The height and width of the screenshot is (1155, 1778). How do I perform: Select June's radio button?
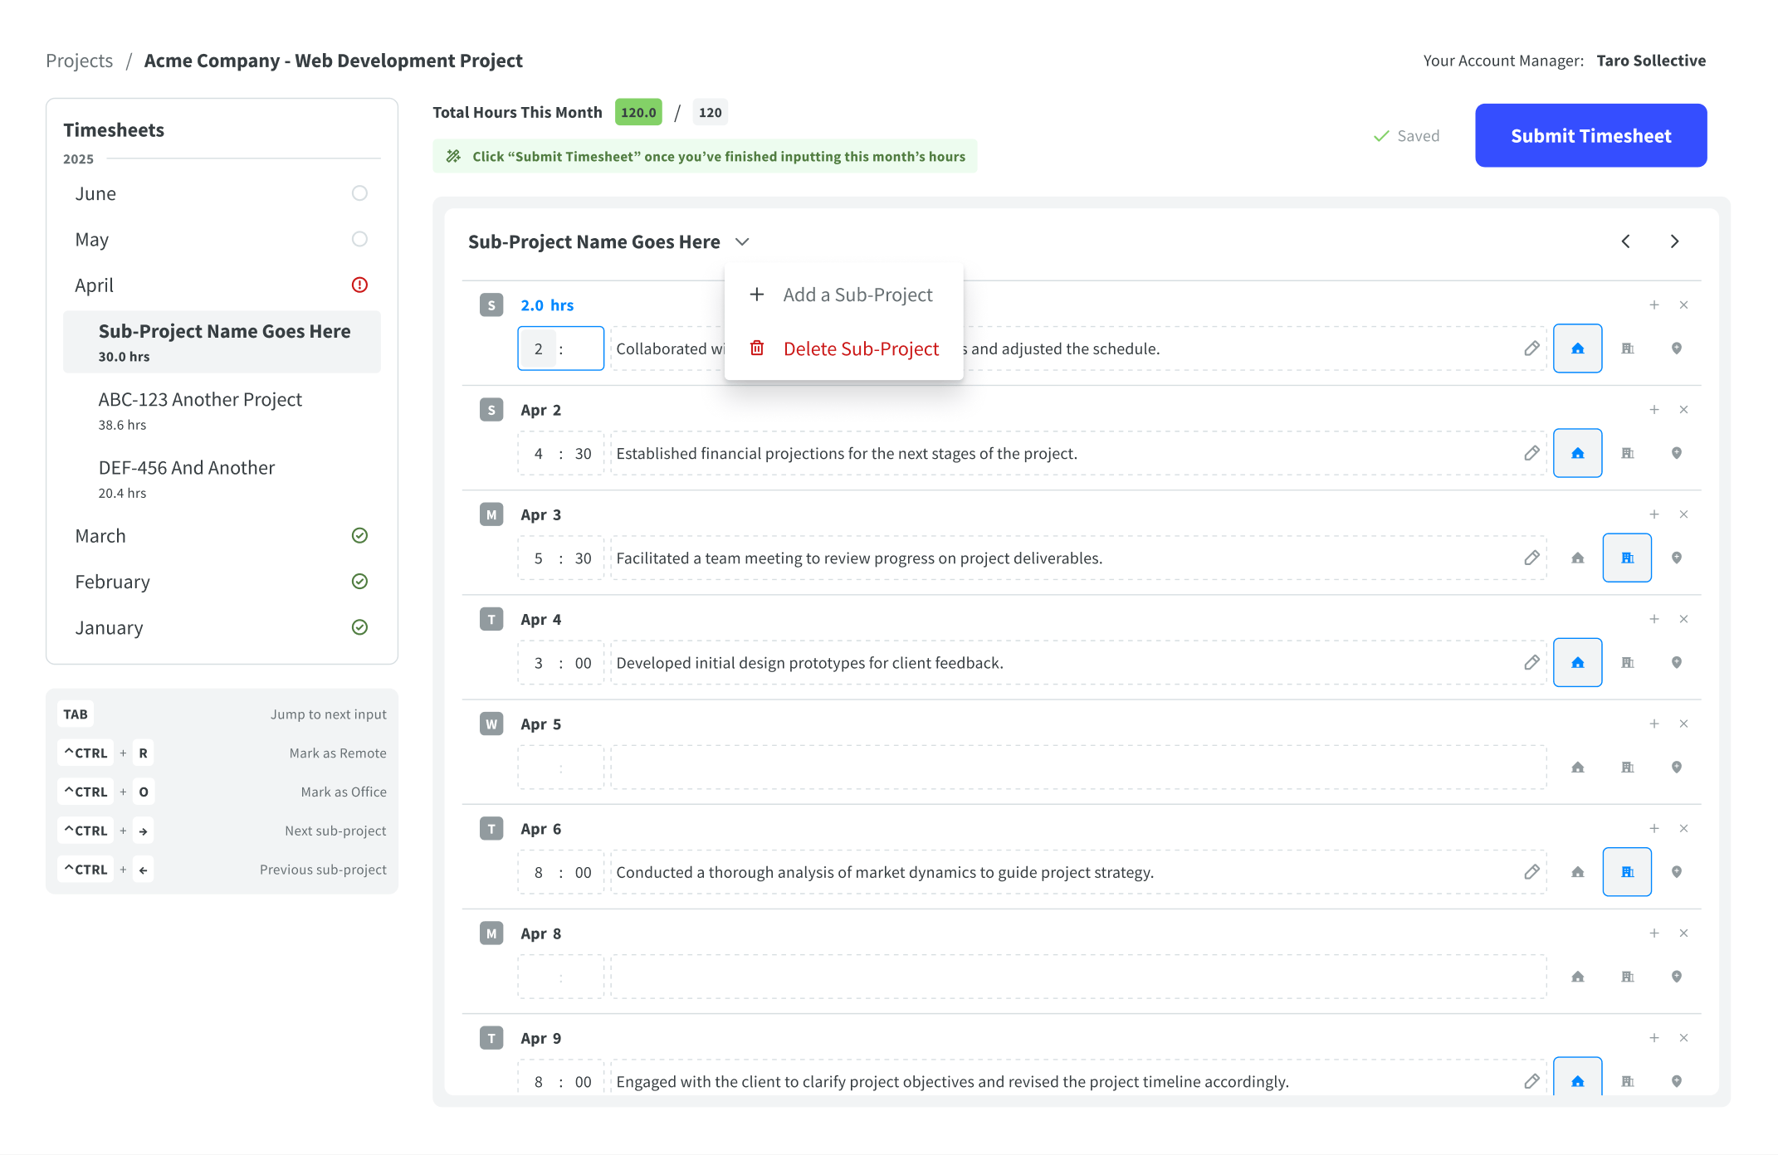359,192
